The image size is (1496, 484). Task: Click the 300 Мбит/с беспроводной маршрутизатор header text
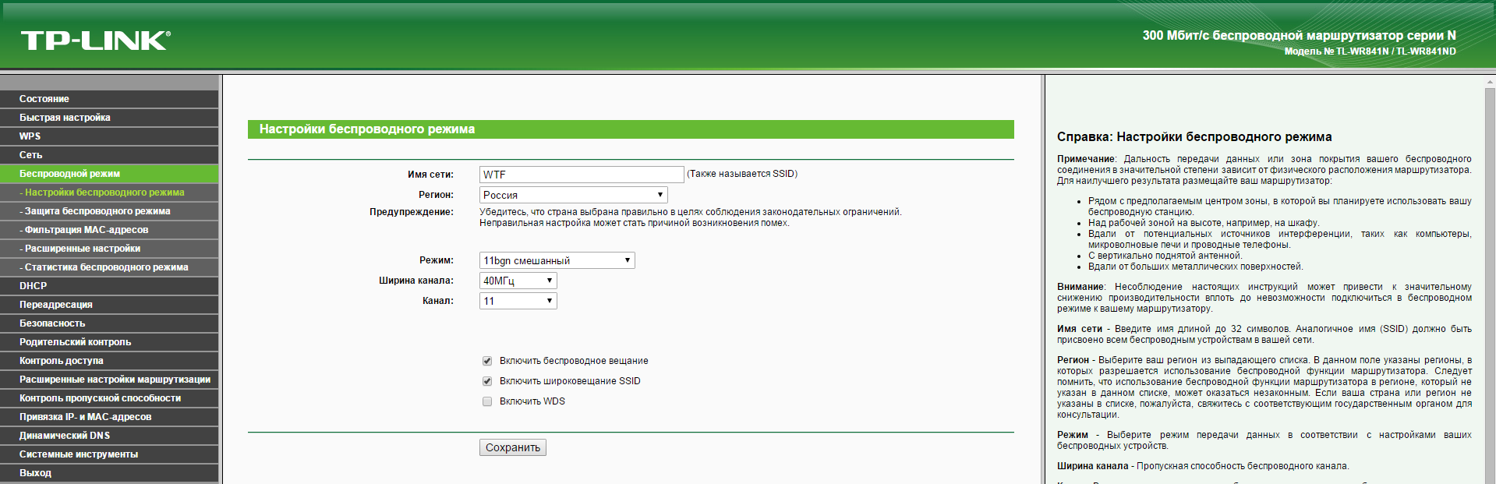(1300, 35)
